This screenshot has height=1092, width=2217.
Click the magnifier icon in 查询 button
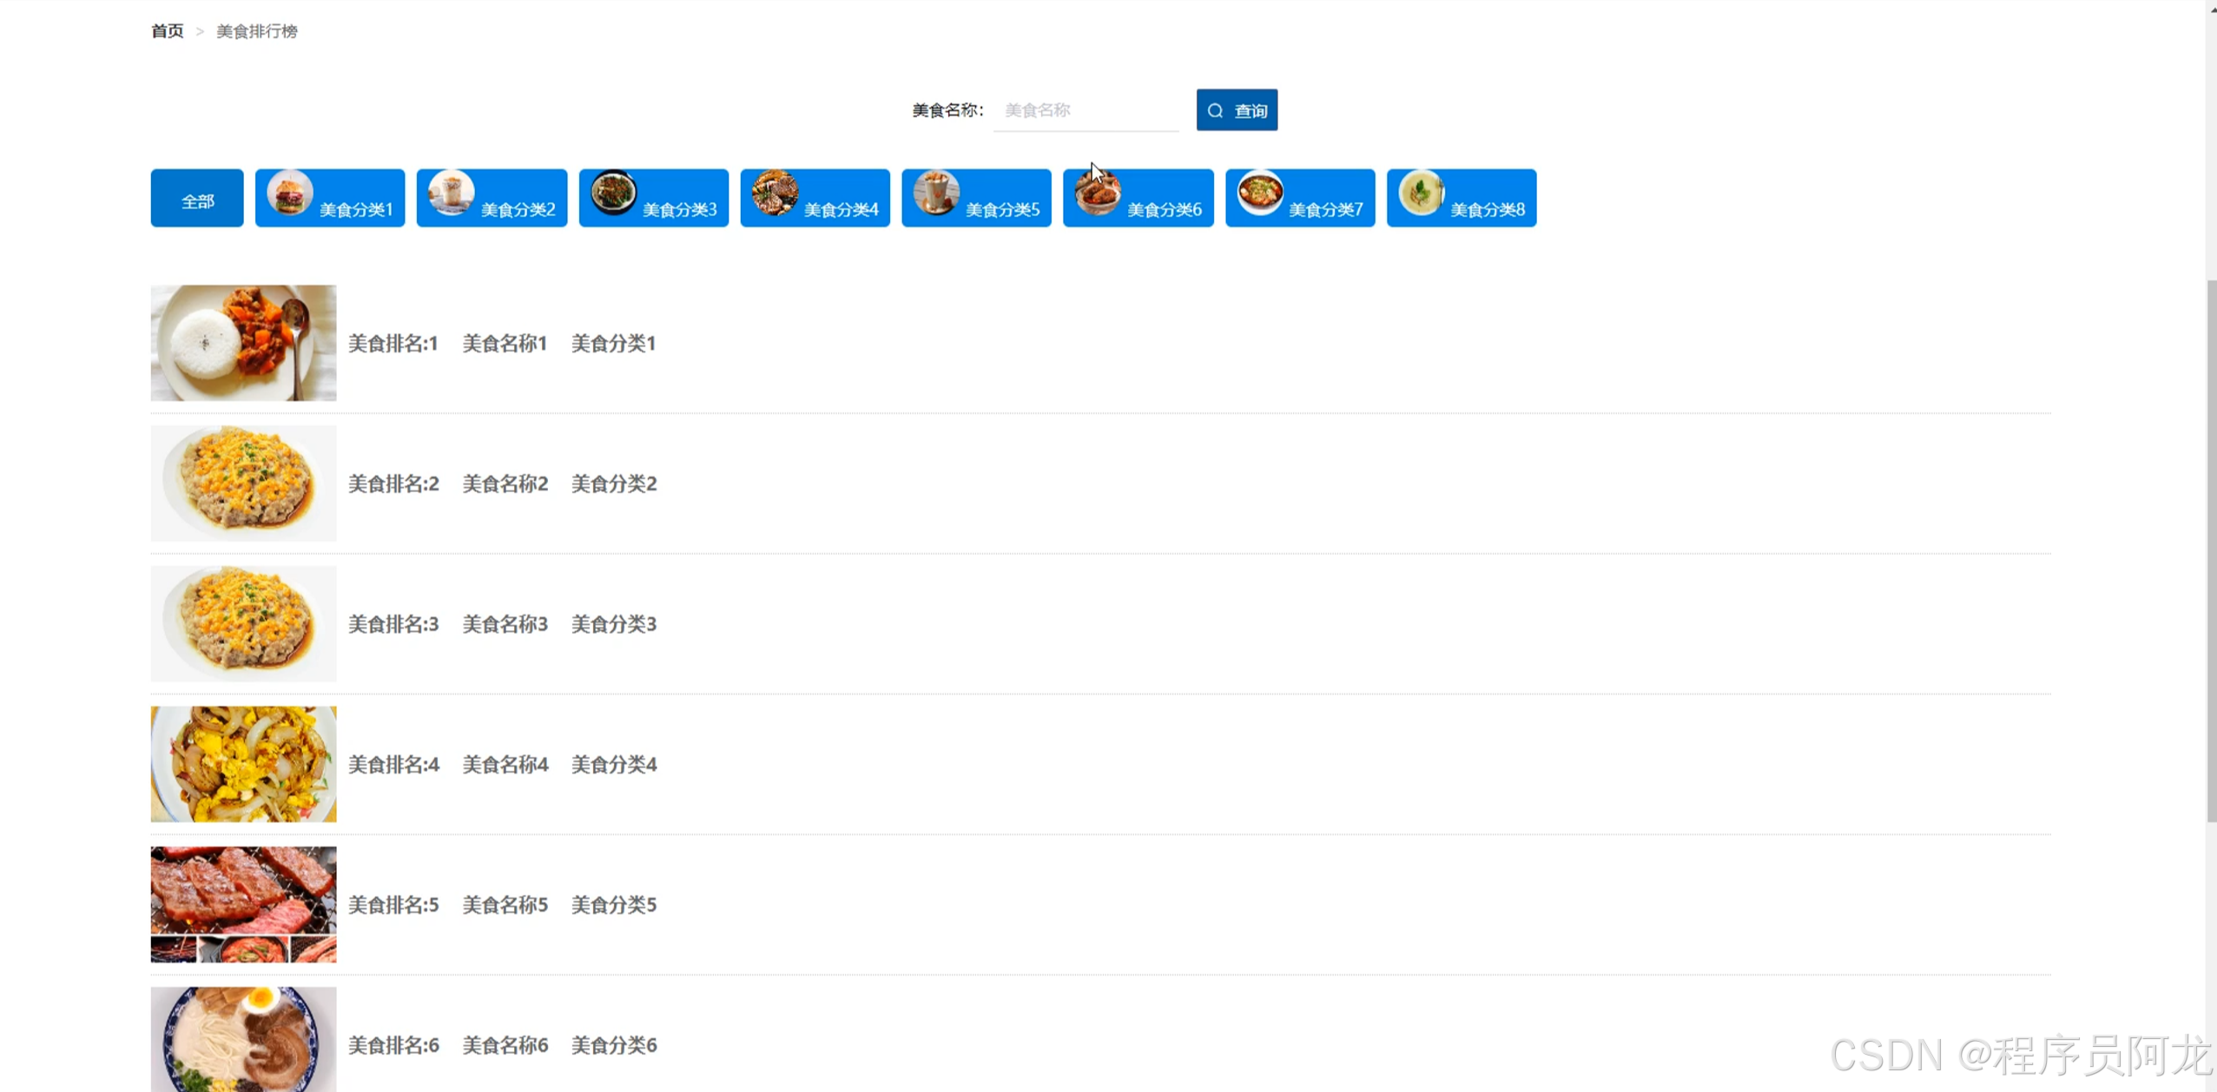tap(1215, 111)
